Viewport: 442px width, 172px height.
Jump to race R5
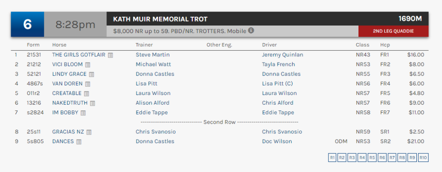(x=372, y=157)
